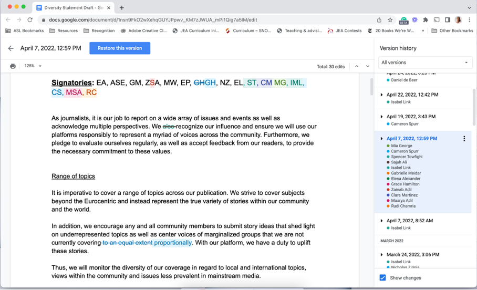Show more bookmarks with the » chevron

pyautogui.click(x=422, y=31)
